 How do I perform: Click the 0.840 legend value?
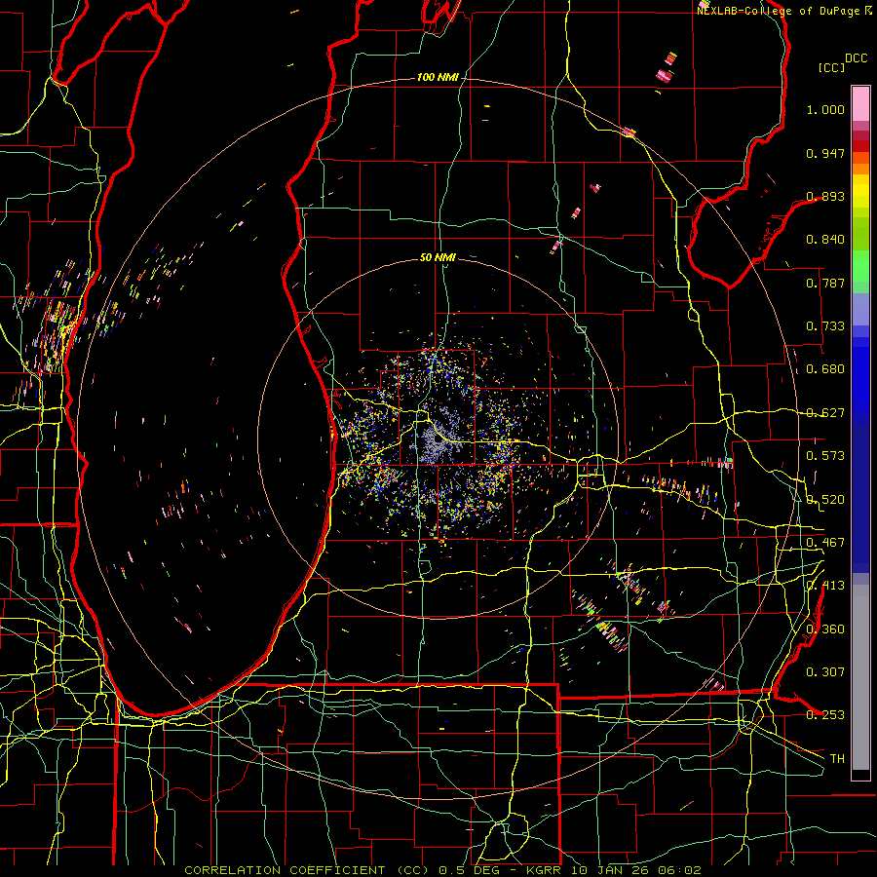tap(825, 240)
